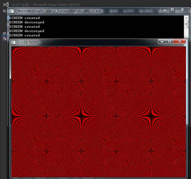Click the Visual Studio logo icon
This screenshot has height=179, width=191.
pos(6,5)
